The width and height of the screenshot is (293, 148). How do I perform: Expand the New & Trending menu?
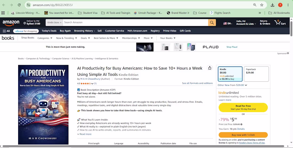[67, 38]
